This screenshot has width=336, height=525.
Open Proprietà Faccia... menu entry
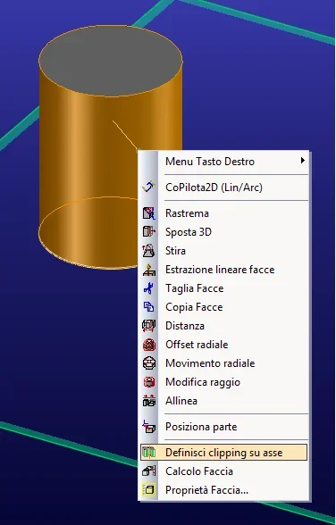click(223, 490)
